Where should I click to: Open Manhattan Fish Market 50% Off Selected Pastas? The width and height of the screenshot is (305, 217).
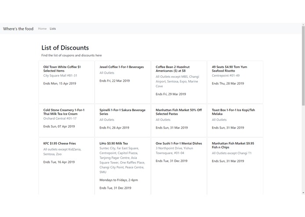179,112
